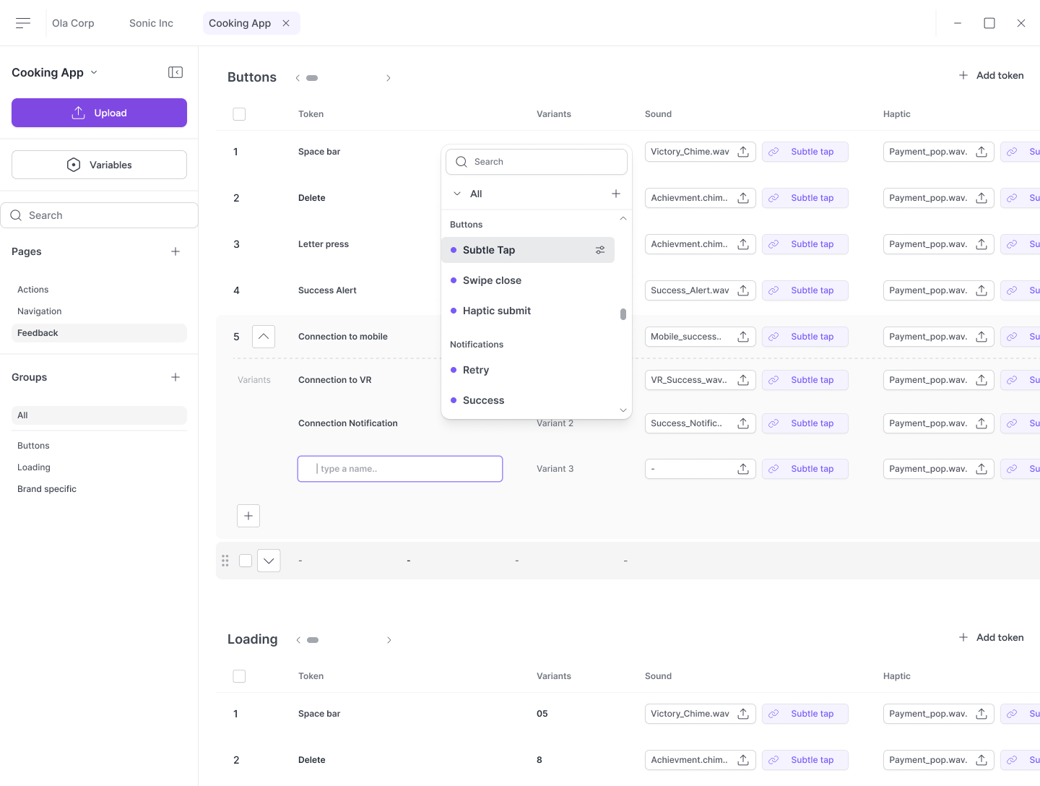Add new item with plus next to All
Screen dimensions: 1040x786
click(x=616, y=194)
